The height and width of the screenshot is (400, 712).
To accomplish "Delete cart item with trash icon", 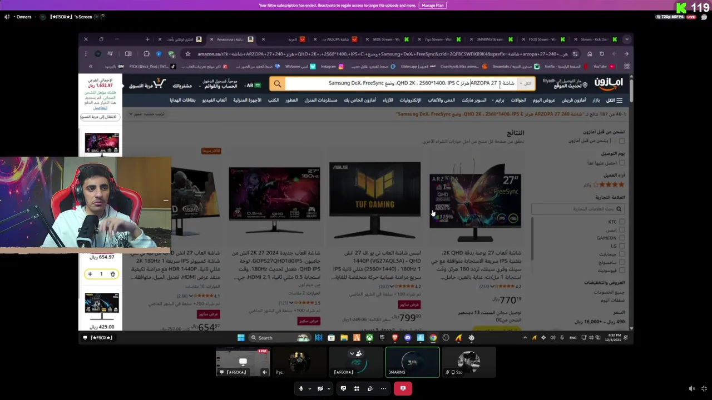I will [x=112, y=274].
